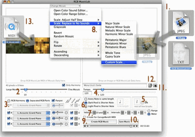195x137 pixels.
Task: Expand the Rotate submenu
Action: [x=76, y=46]
